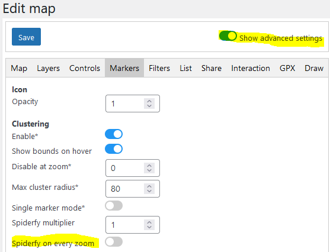Open the Share tab
The image size is (330, 252).
click(x=212, y=68)
